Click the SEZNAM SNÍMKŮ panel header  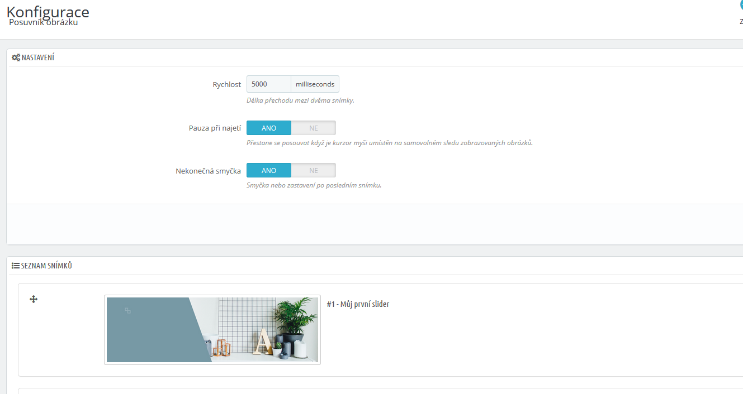click(46, 266)
